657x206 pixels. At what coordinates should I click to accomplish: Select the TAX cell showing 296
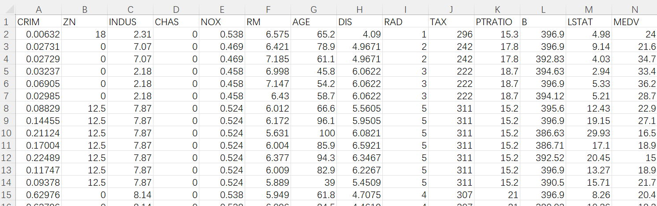[451, 34]
